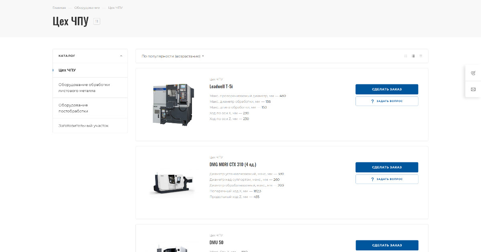Switch to grid (tile) view icon
The width and height of the screenshot is (481, 252).
pos(406,56)
